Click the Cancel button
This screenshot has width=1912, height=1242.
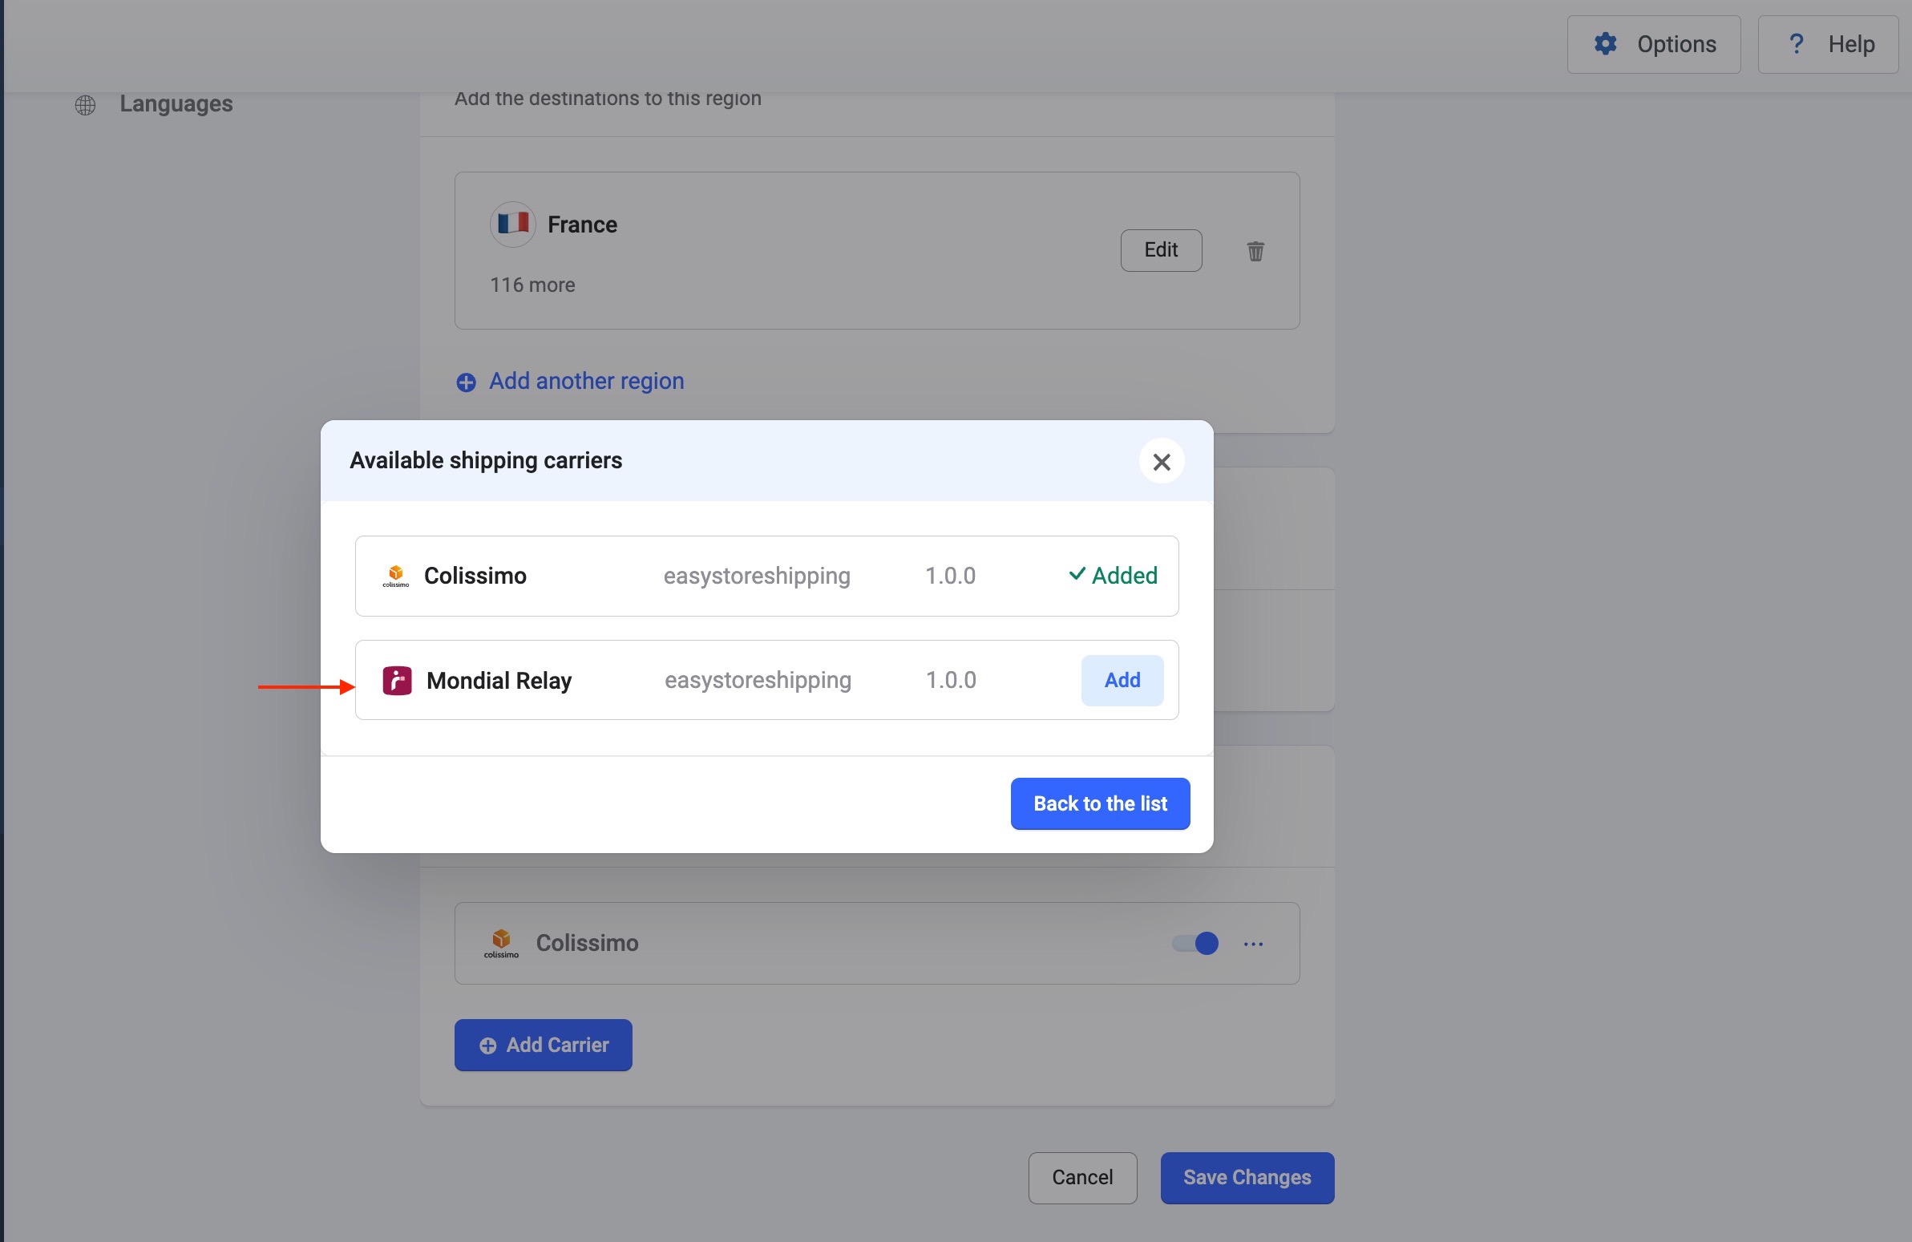(1081, 1177)
